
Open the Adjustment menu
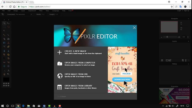[32, 11]
